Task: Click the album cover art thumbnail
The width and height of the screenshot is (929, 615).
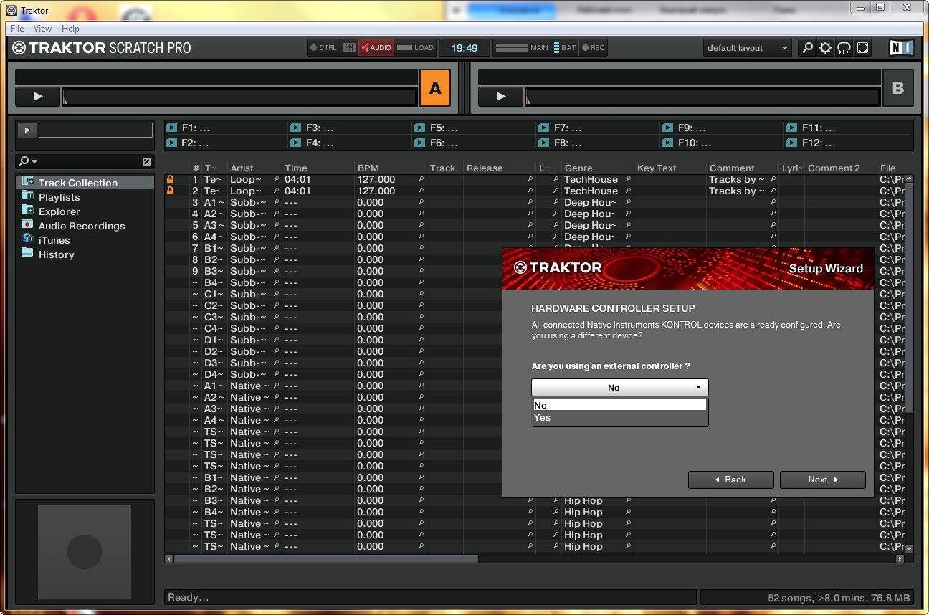Action: pos(85,552)
